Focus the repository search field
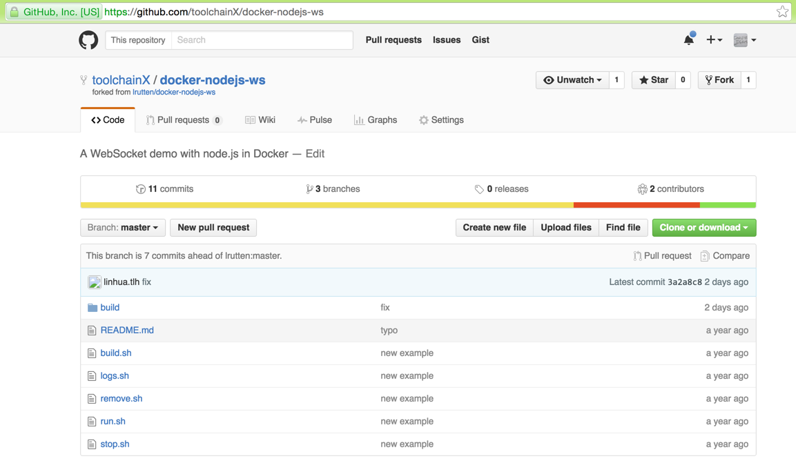The image size is (796, 461). (x=262, y=39)
